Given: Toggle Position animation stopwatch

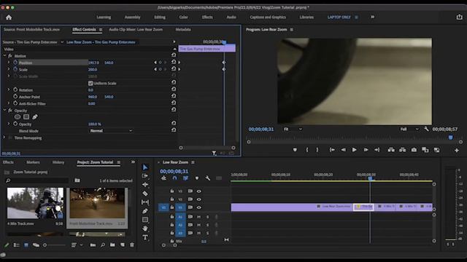Looking at the screenshot, I should pyautogui.click(x=15, y=63).
